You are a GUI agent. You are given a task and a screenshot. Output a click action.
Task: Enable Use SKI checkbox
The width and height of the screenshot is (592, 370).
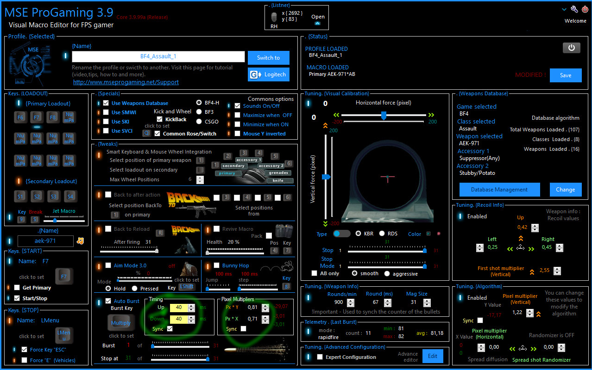click(106, 122)
